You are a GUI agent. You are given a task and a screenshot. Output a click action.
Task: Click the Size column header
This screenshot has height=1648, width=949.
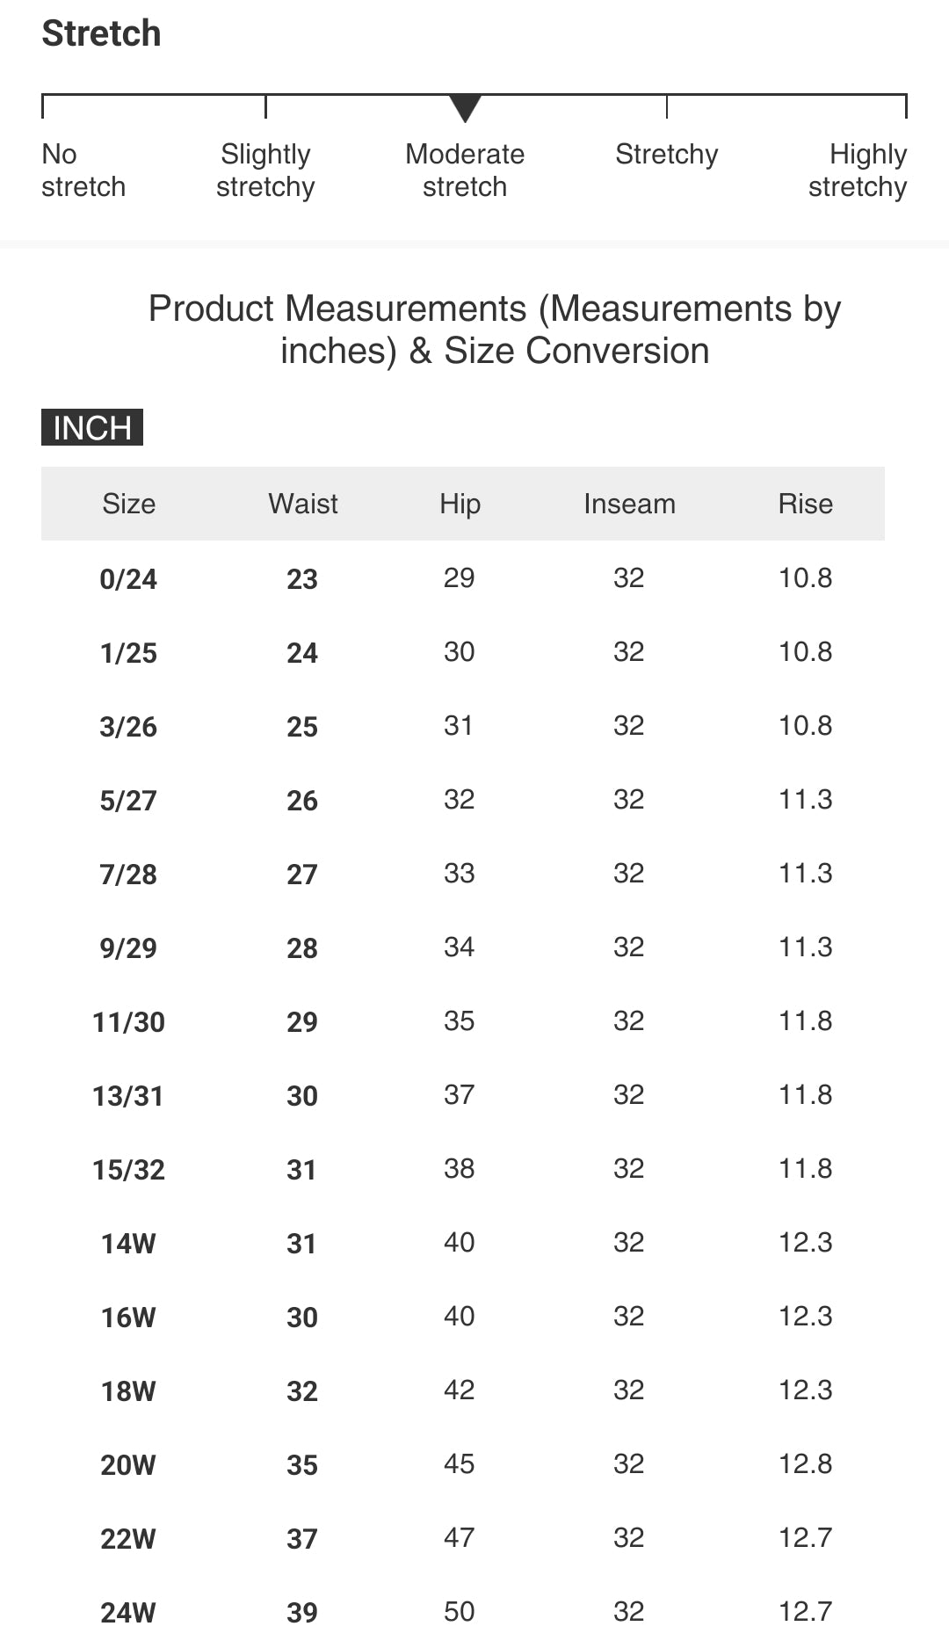pyautogui.click(x=128, y=504)
